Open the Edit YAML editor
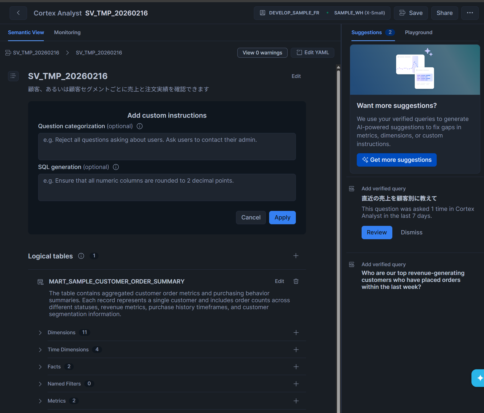Screen dimensions: 484x413 click(x=312, y=53)
